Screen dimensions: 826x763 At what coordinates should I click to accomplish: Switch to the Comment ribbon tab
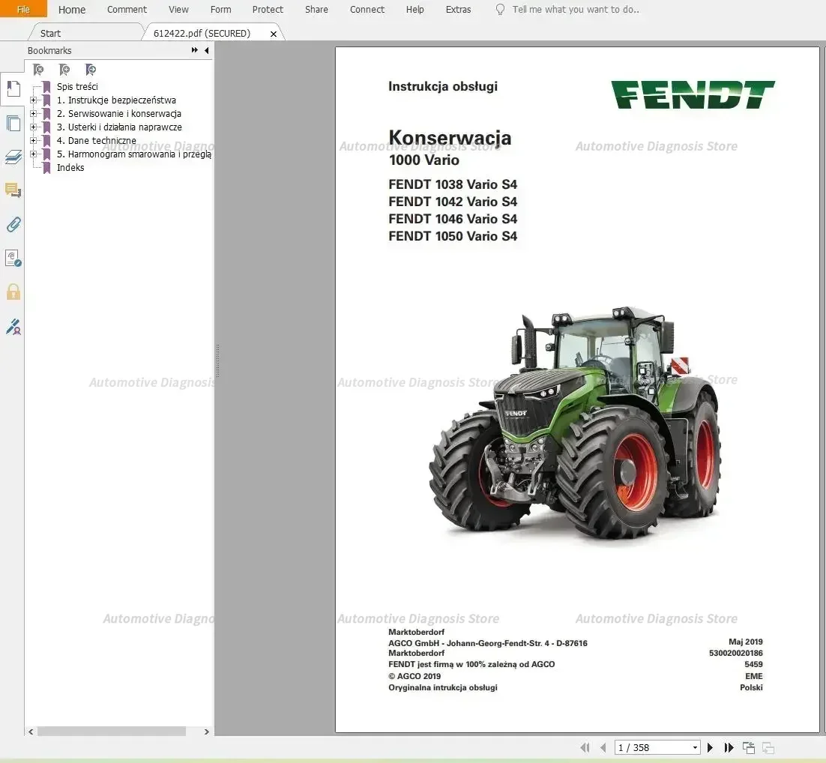(x=126, y=10)
